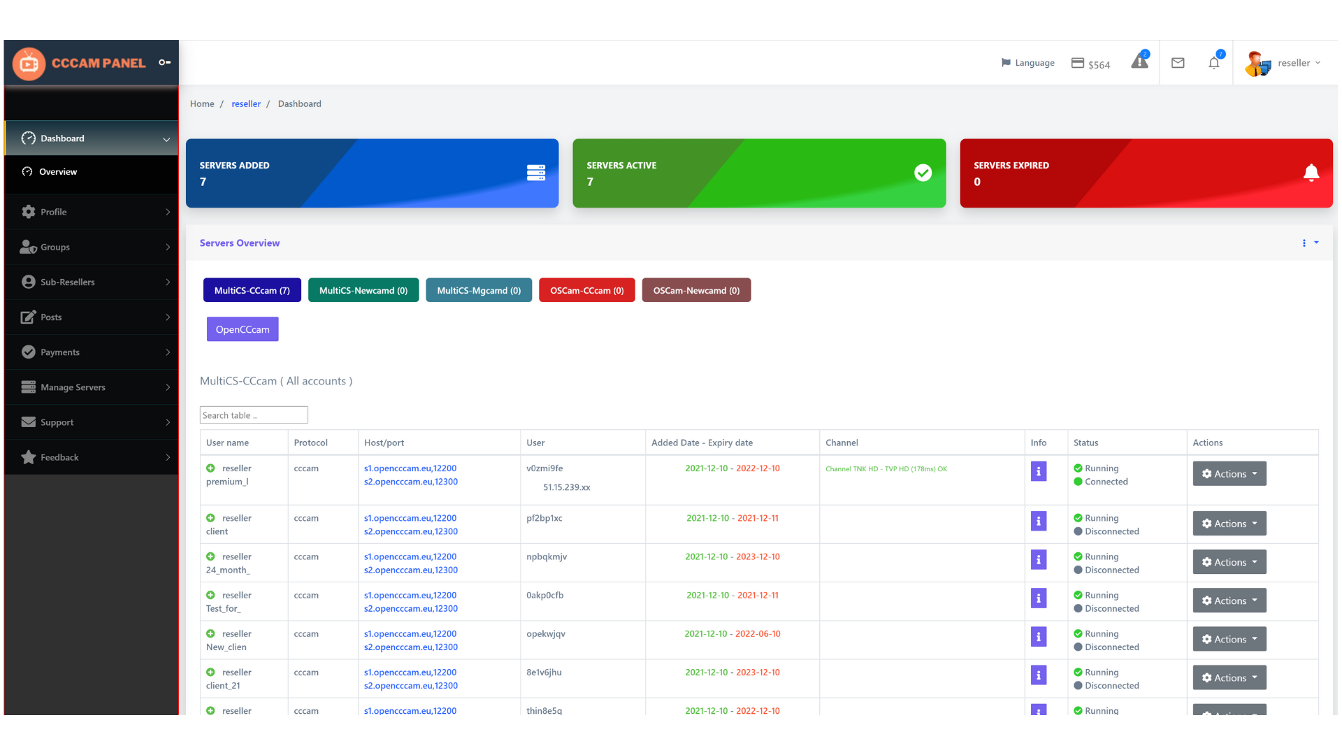Open Actions dropdown for user 0akp0cfb

[x=1229, y=601]
